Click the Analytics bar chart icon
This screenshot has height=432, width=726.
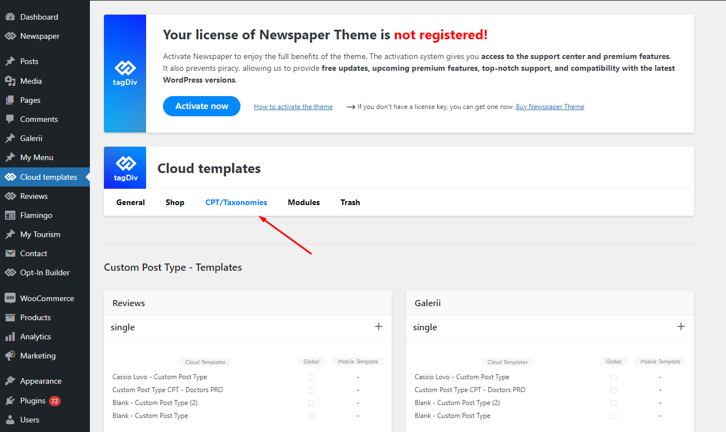pos(10,336)
